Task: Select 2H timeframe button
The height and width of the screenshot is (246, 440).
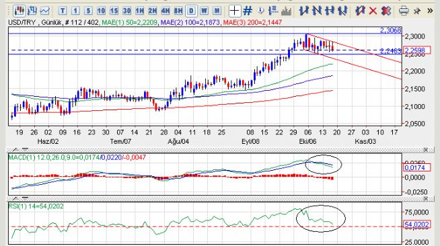Action: (x=152, y=11)
